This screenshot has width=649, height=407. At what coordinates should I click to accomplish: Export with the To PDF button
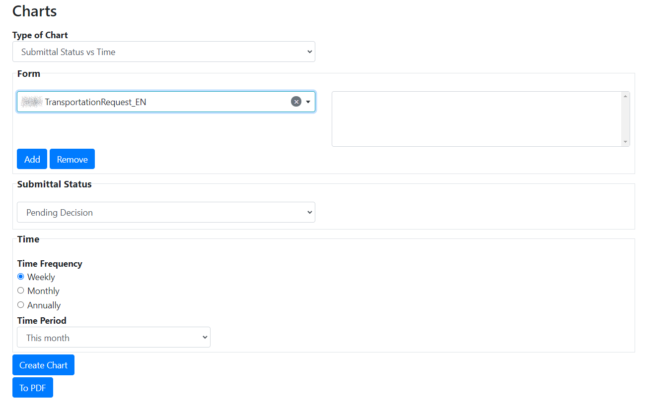[33, 388]
